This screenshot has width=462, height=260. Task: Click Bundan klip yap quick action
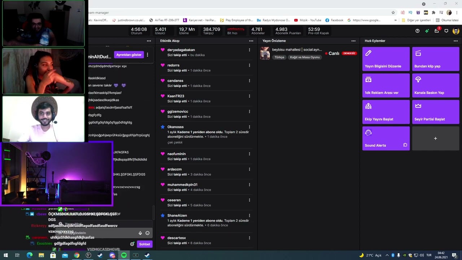[436, 58]
